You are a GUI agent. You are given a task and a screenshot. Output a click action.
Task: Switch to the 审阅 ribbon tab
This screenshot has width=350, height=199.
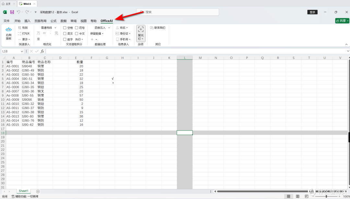coord(74,21)
